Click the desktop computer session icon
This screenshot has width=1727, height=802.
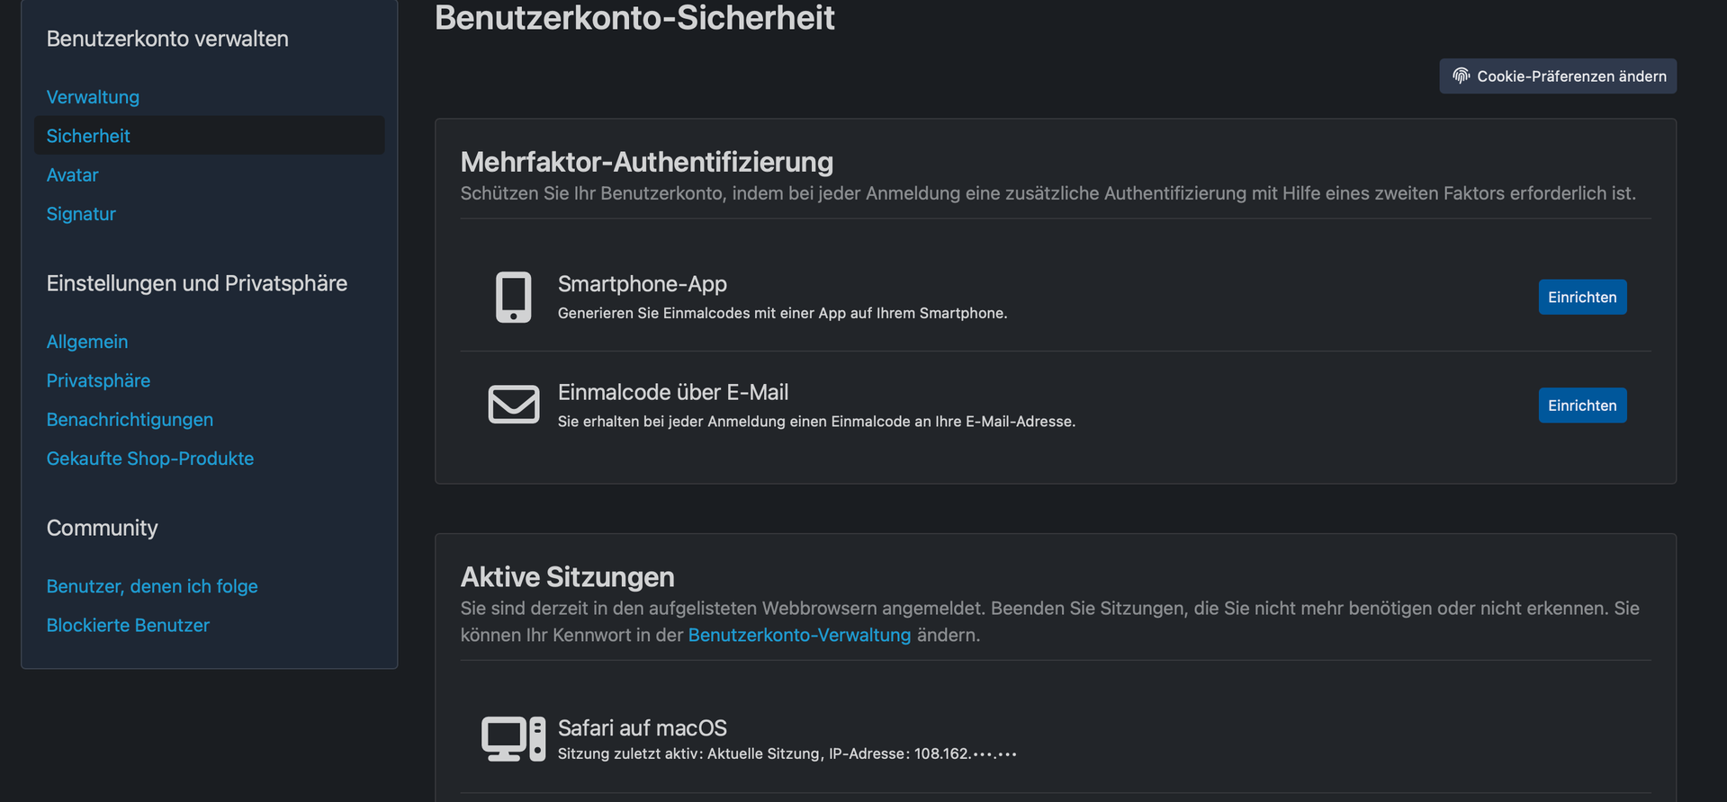(x=513, y=738)
